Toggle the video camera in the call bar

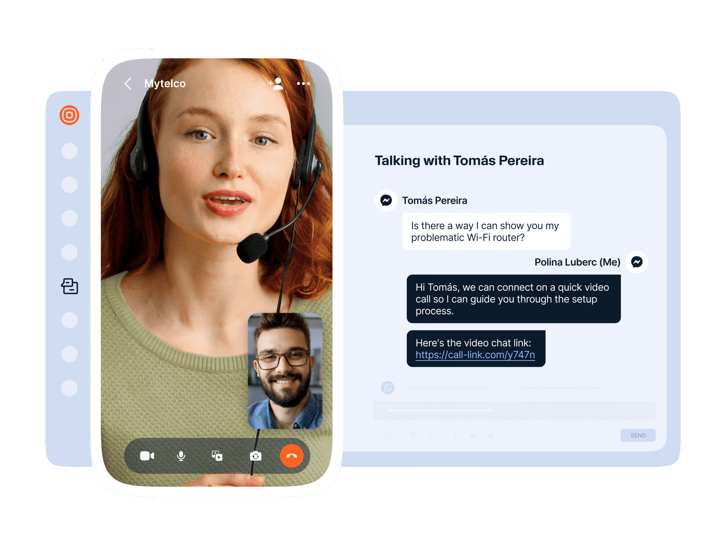point(147,456)
